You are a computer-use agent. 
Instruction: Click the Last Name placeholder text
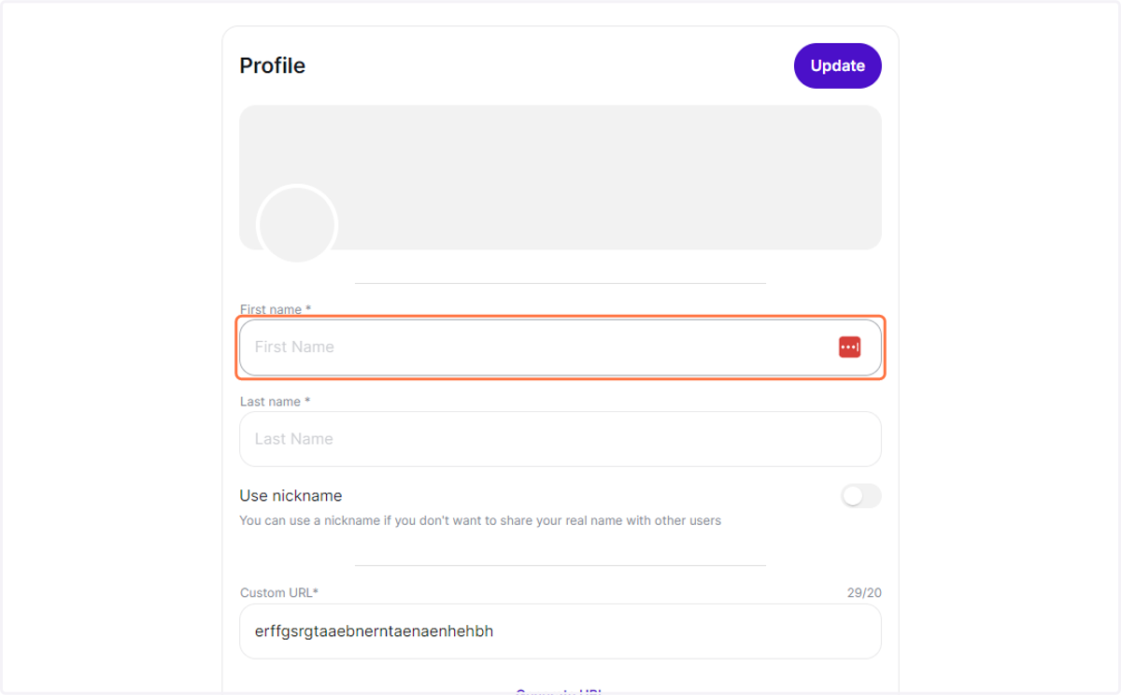coord(294,439)
